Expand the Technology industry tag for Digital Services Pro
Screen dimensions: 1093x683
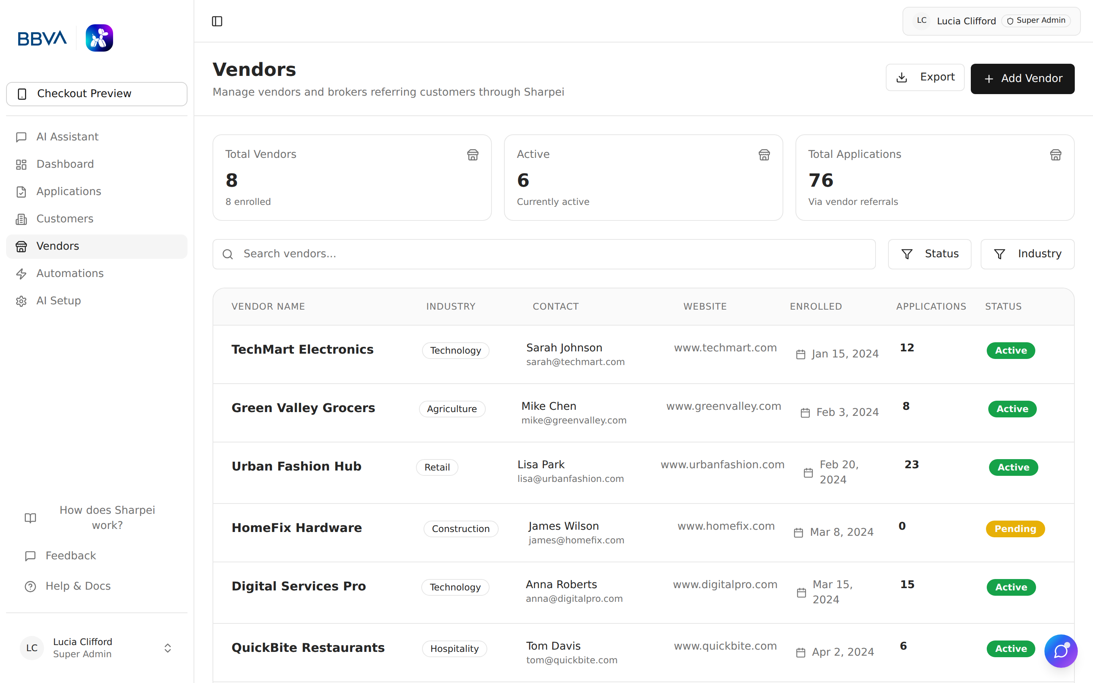pos(455,587)
